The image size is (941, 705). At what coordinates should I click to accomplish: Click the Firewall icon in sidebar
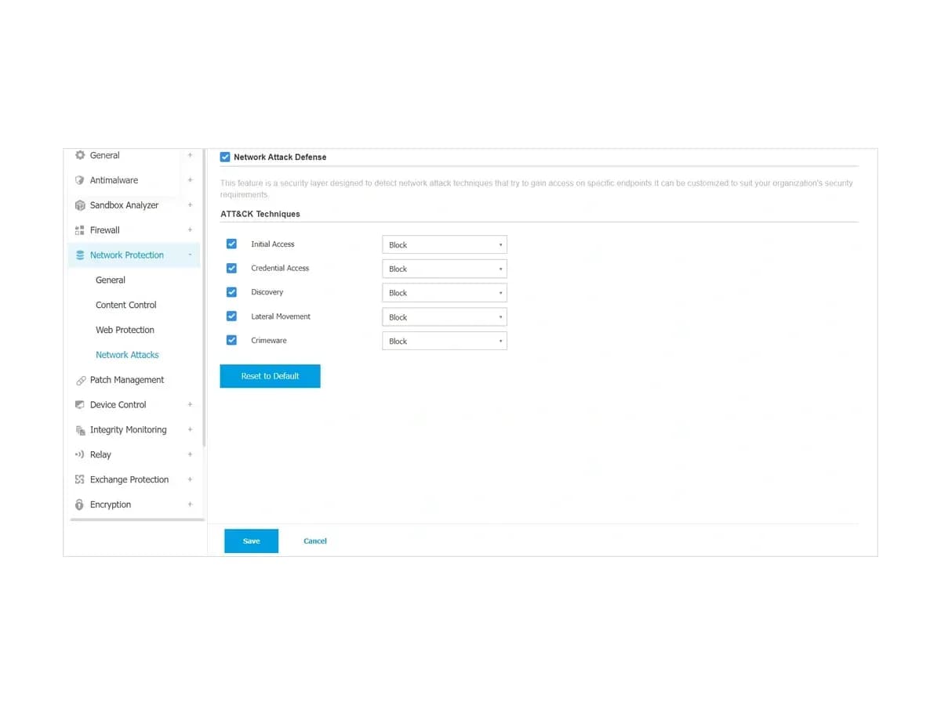[x=79, y=230]
